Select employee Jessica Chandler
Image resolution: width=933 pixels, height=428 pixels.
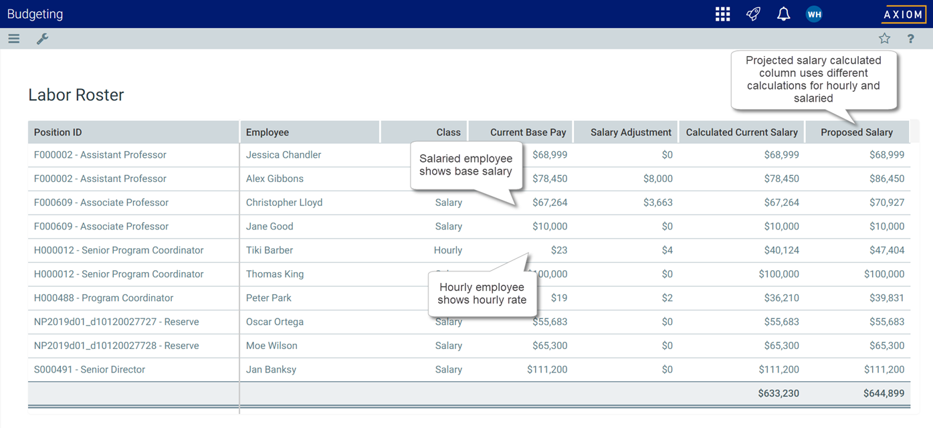pos(284,154)
